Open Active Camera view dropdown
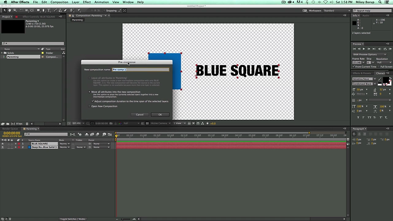The width and height of the screenshot is (393, 221). click(x=160, y=123)
